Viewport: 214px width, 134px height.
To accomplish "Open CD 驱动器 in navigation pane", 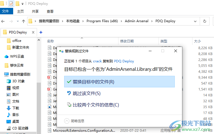I will 20,128.
